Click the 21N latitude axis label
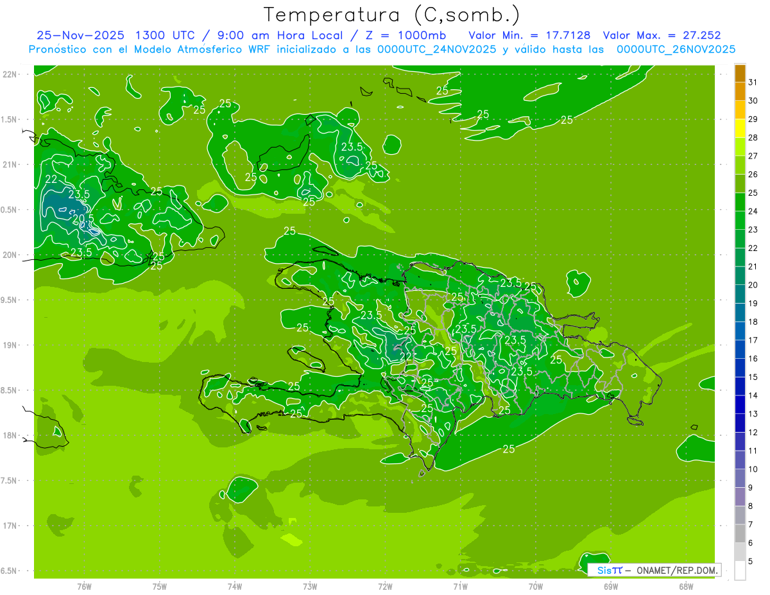770x595 pixels. (11, 164)
